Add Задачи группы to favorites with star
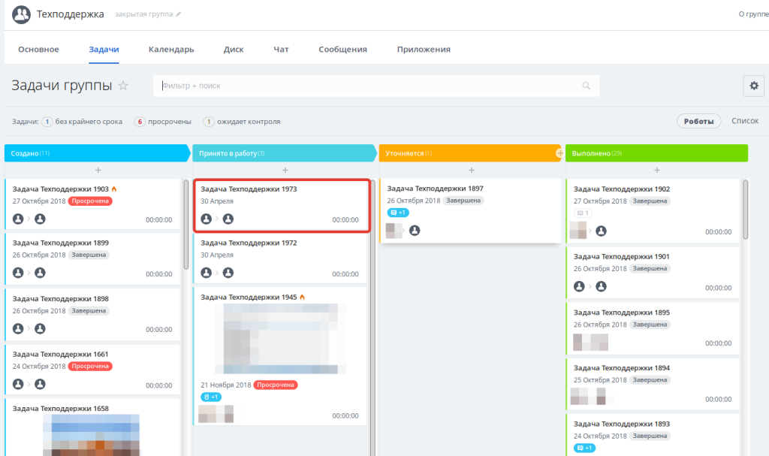The width and height of the screenshot is (769, 456). pos(124,86)
